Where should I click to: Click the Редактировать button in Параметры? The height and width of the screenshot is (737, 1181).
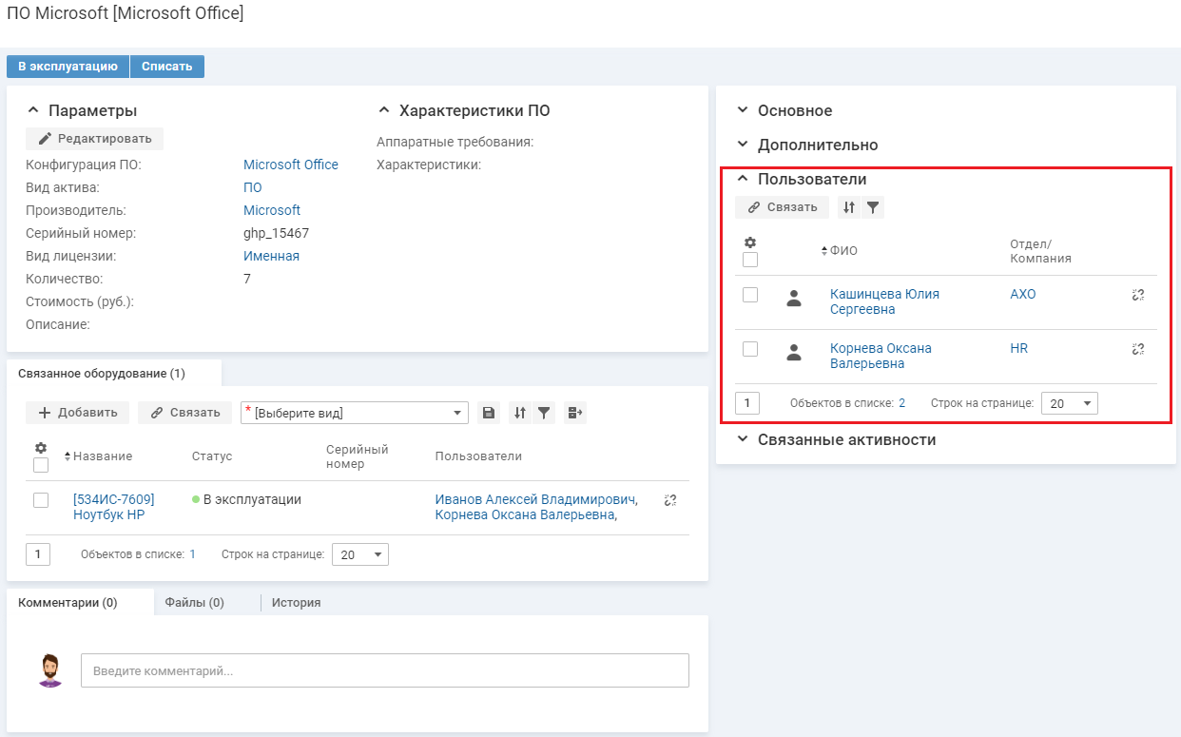(x=95, y=139)
